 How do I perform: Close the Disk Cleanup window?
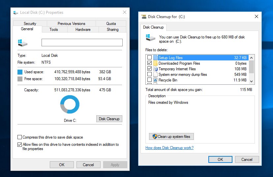point(257,16)
